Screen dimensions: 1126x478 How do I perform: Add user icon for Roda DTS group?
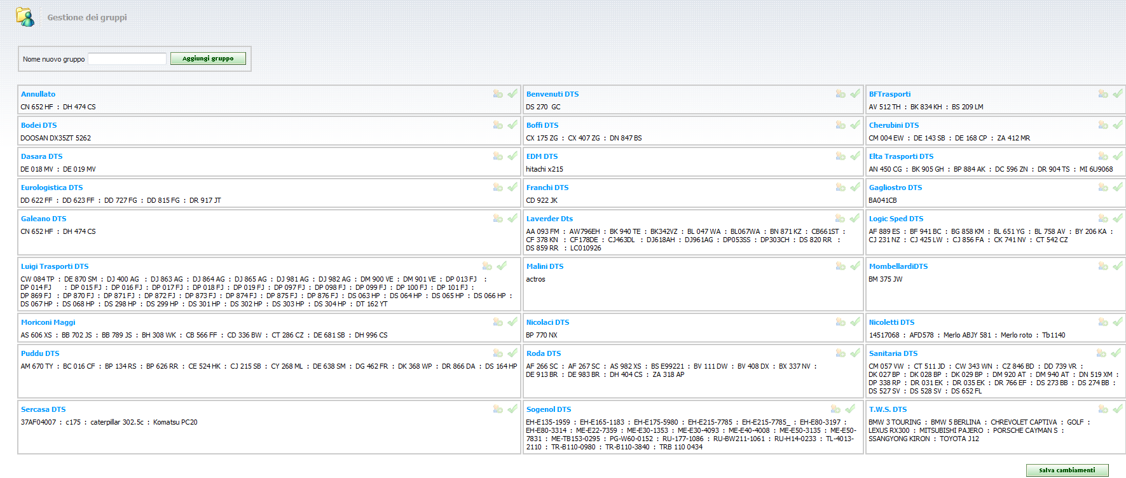841,353
